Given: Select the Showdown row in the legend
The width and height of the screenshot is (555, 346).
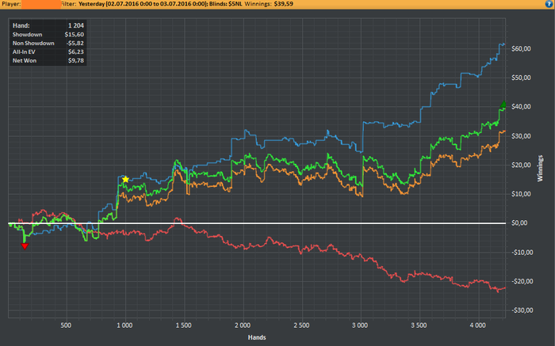Looking at the screenshot, I should pyautogui.click(x=48, y=35).
